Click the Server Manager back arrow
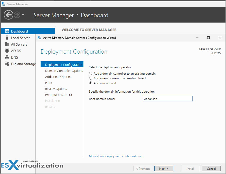Viewport: 226px width, 174px height. 8,15
